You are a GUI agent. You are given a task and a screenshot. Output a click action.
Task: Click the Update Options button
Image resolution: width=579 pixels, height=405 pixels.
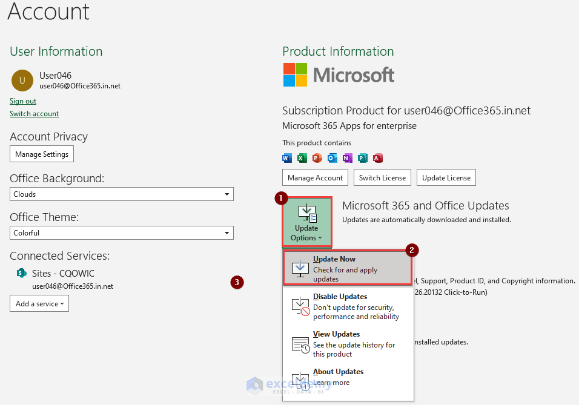(306, 222)
